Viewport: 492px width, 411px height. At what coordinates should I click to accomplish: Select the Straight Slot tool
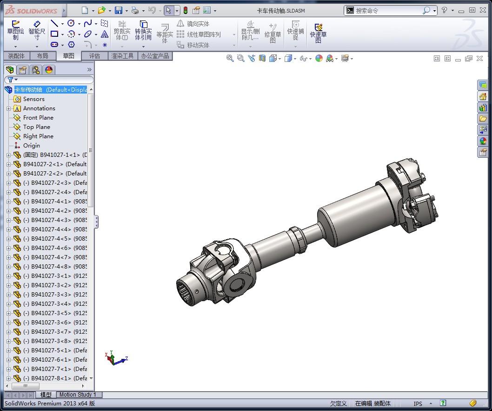coord(54,45)
